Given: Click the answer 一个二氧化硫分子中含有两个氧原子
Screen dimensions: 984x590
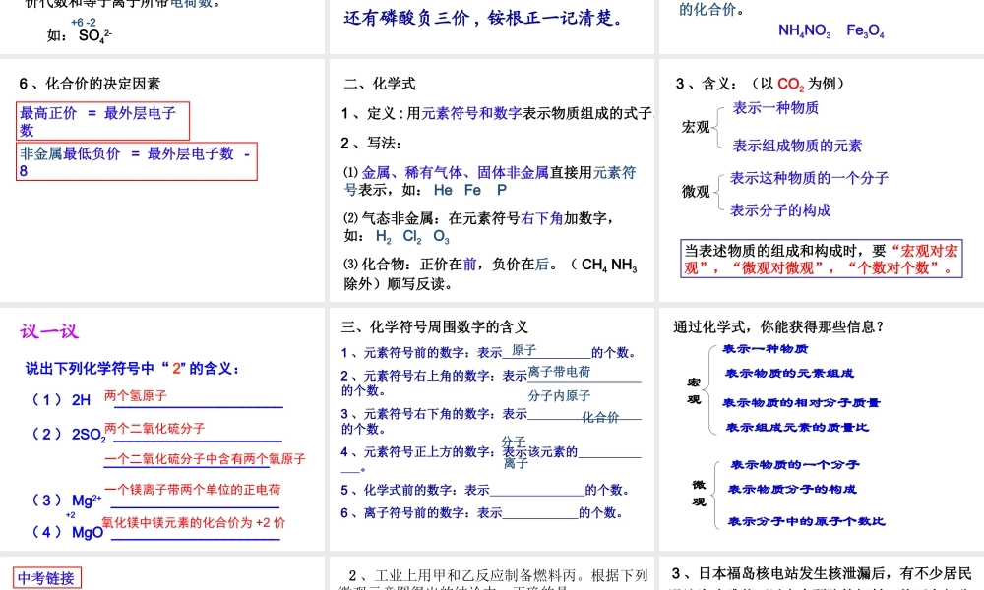Looking at the screenshot, I should 205,459.
